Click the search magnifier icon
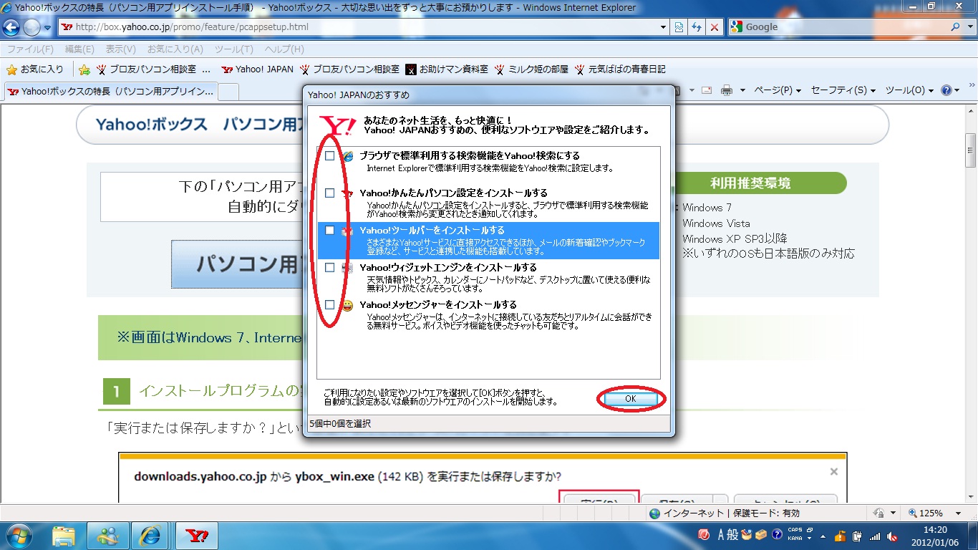The width and height of the screenshot is (978, 550). coord(957,27)
